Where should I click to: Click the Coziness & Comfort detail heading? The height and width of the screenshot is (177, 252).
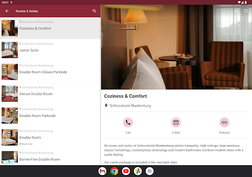pyautogui.click(x=126, y=96)
